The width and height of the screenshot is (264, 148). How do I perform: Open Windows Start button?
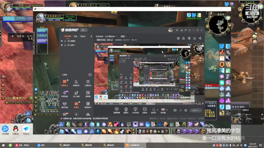(3, 145)
